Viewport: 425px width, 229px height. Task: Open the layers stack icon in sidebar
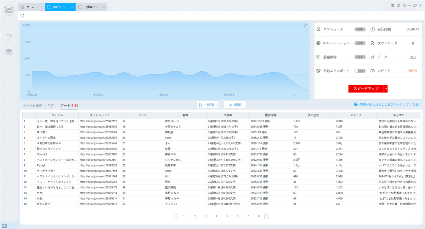[x=9, y=52]
